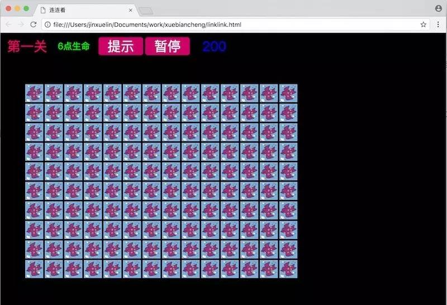447x305 pixels.
Task: Select the 连连看 browser tab
Action: point(84,10)
